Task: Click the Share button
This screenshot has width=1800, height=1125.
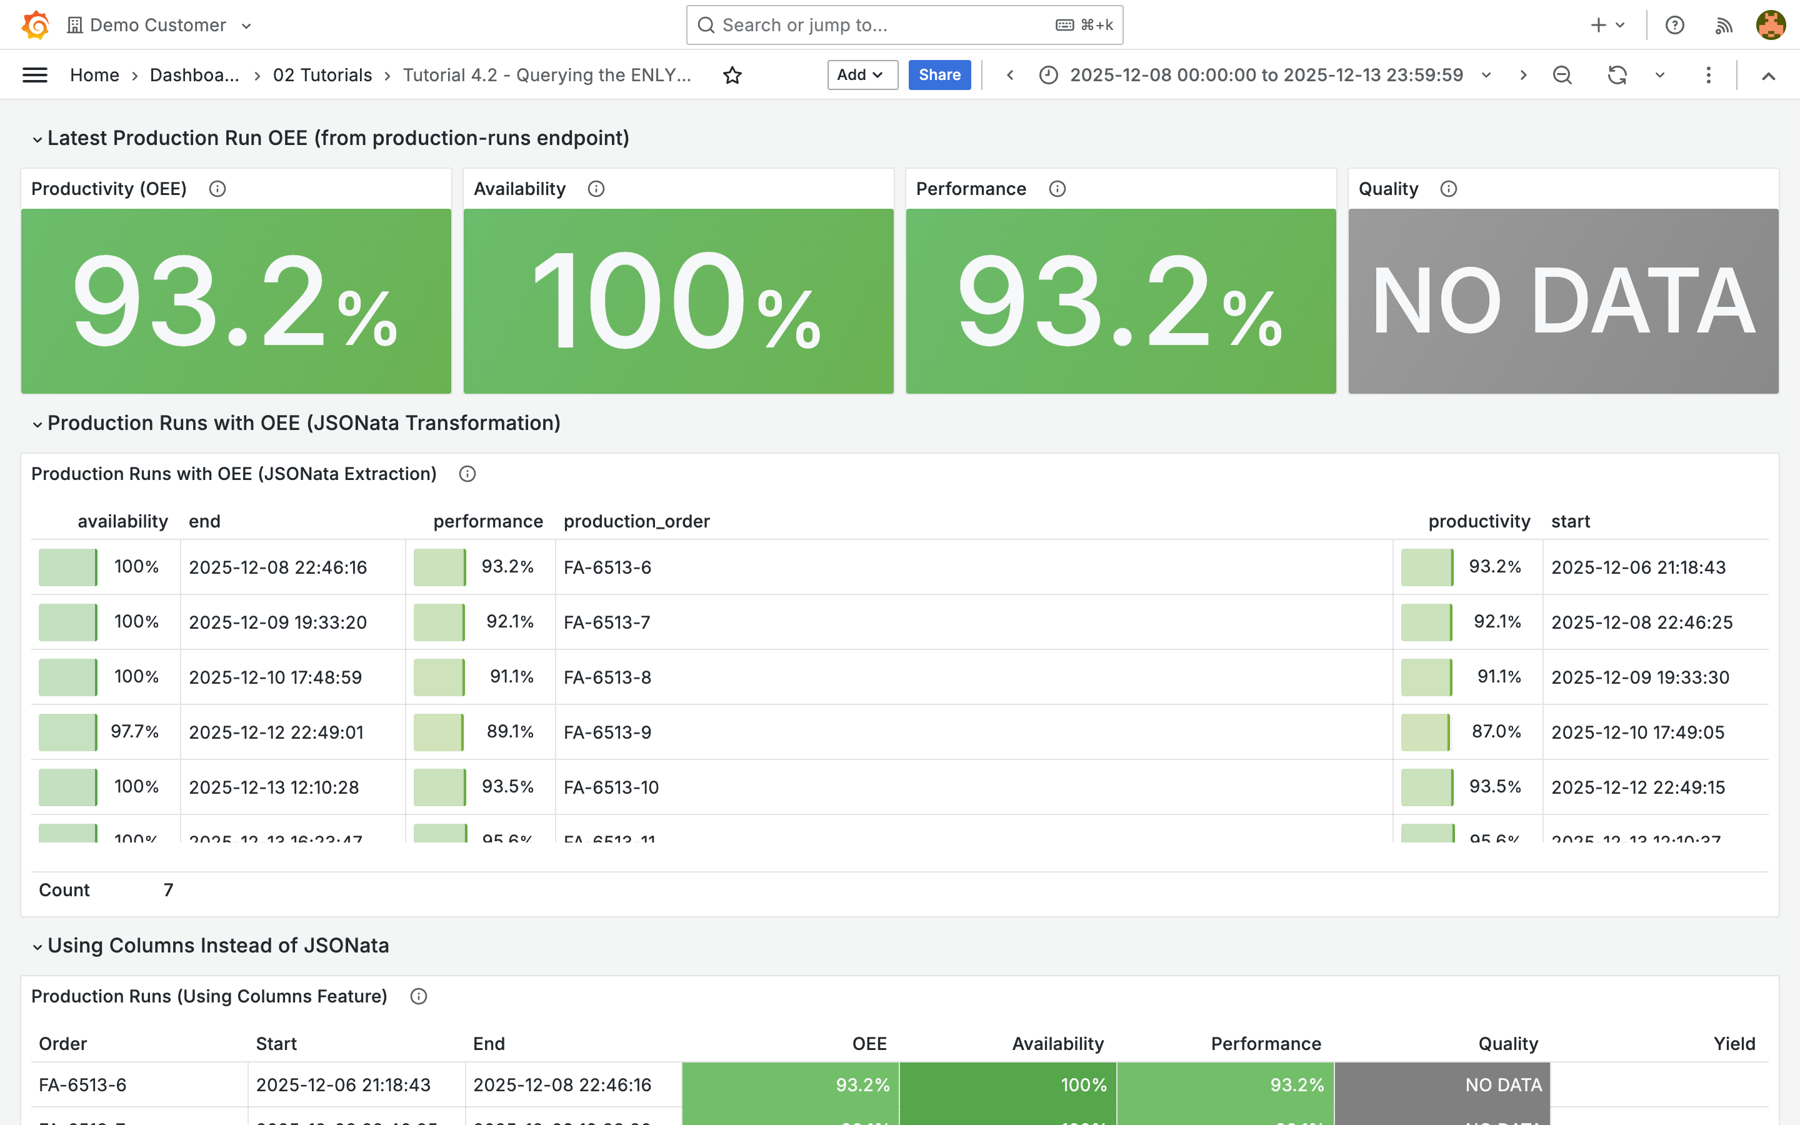Action: point(939,75)
